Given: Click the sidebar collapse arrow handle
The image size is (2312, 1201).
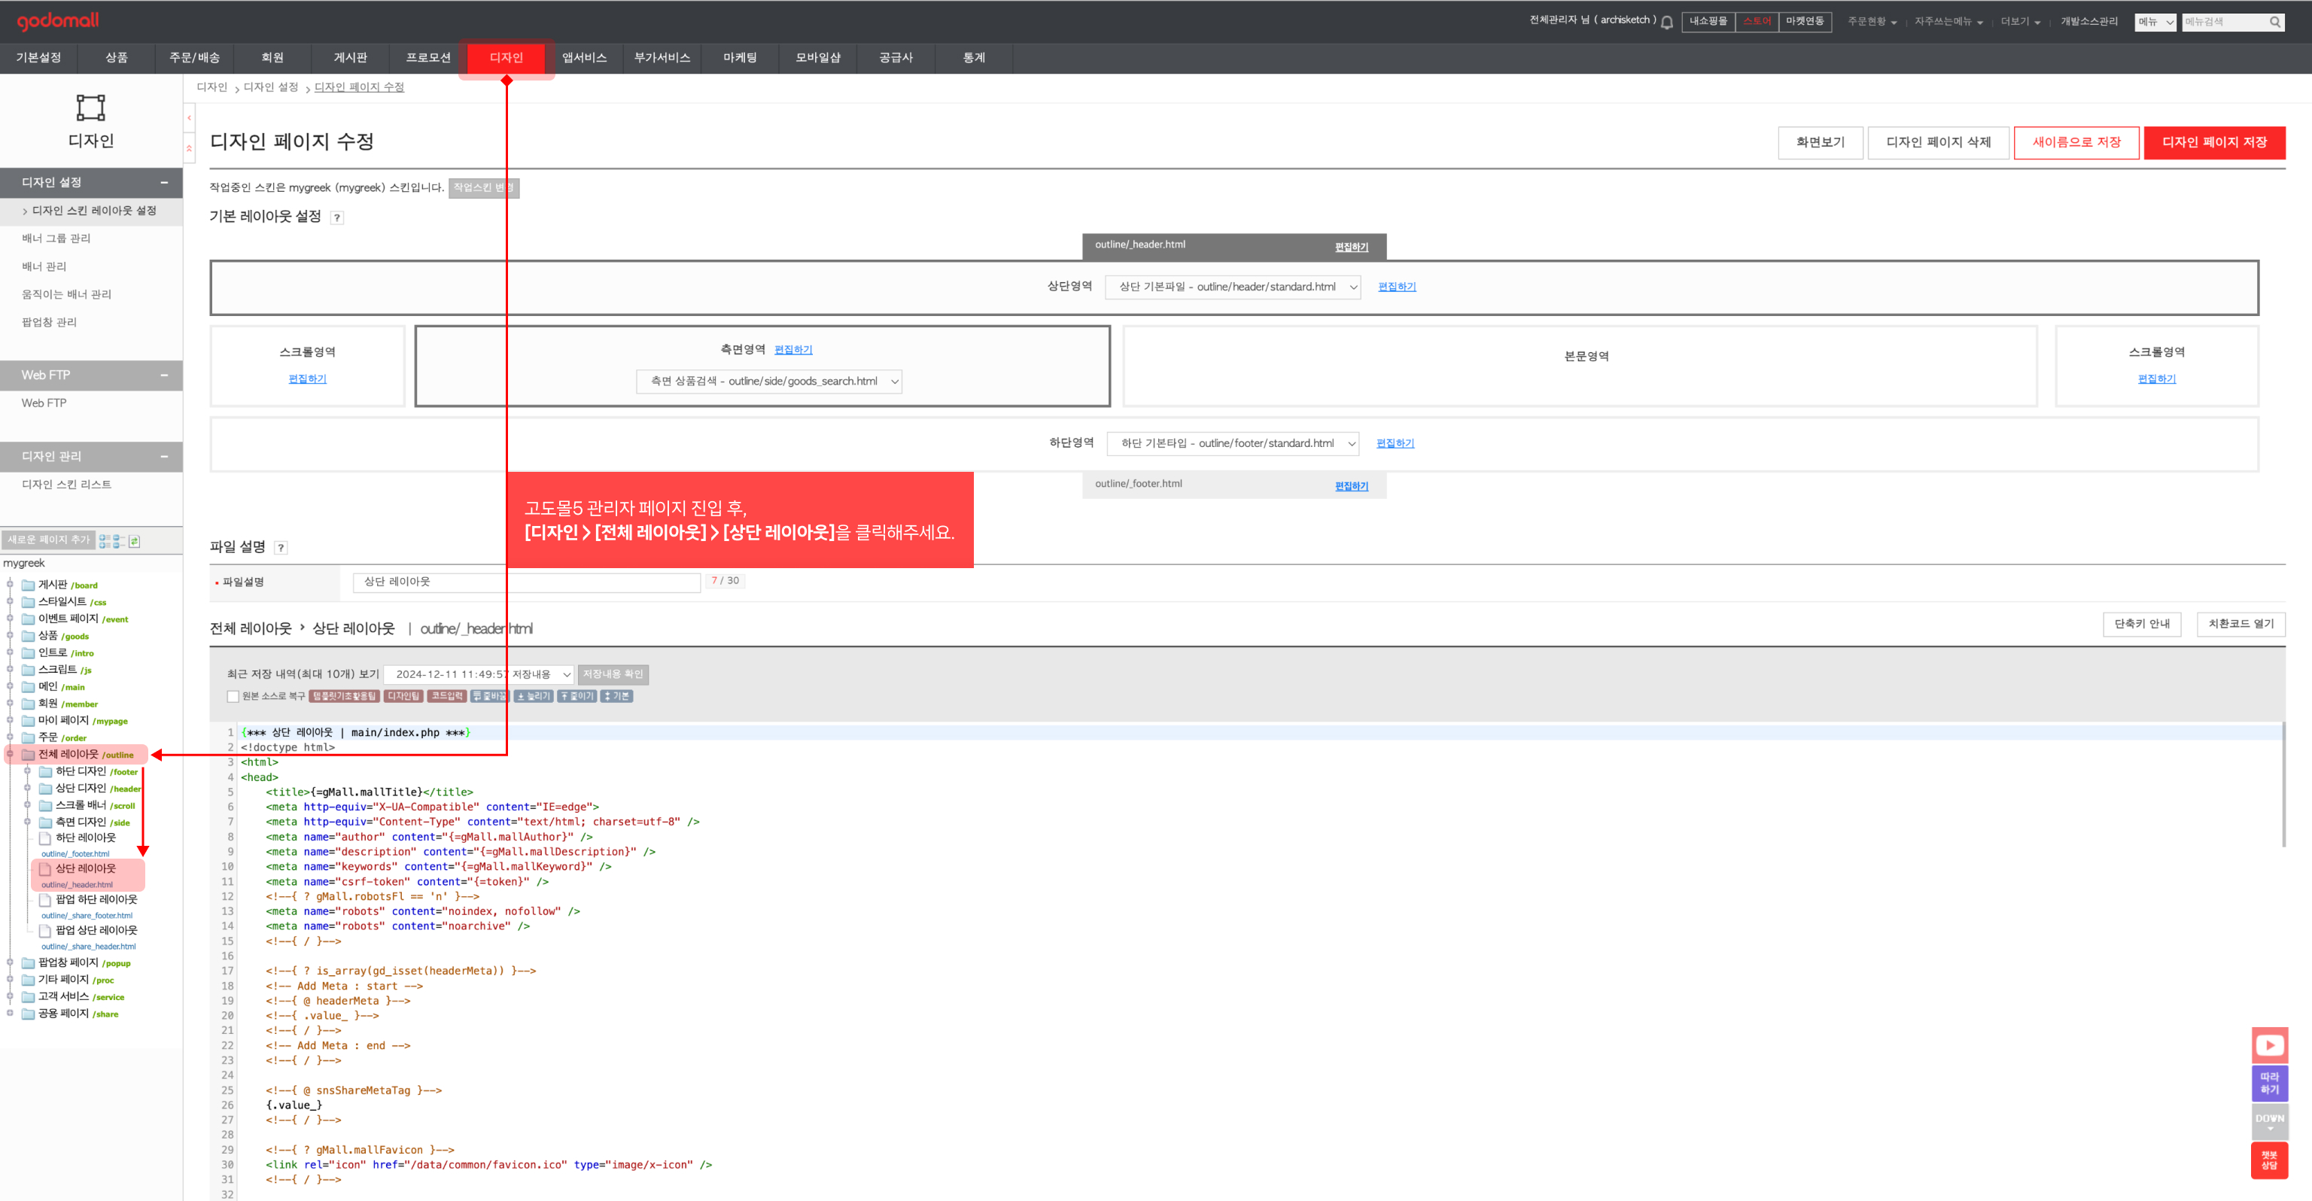Looking at the screenshot, I should (190, 117).
